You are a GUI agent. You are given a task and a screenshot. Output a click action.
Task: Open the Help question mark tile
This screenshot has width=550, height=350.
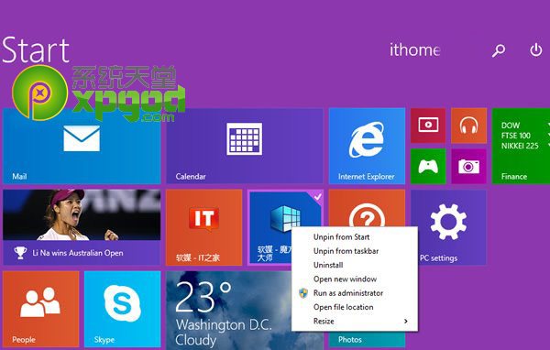[367, 208]
